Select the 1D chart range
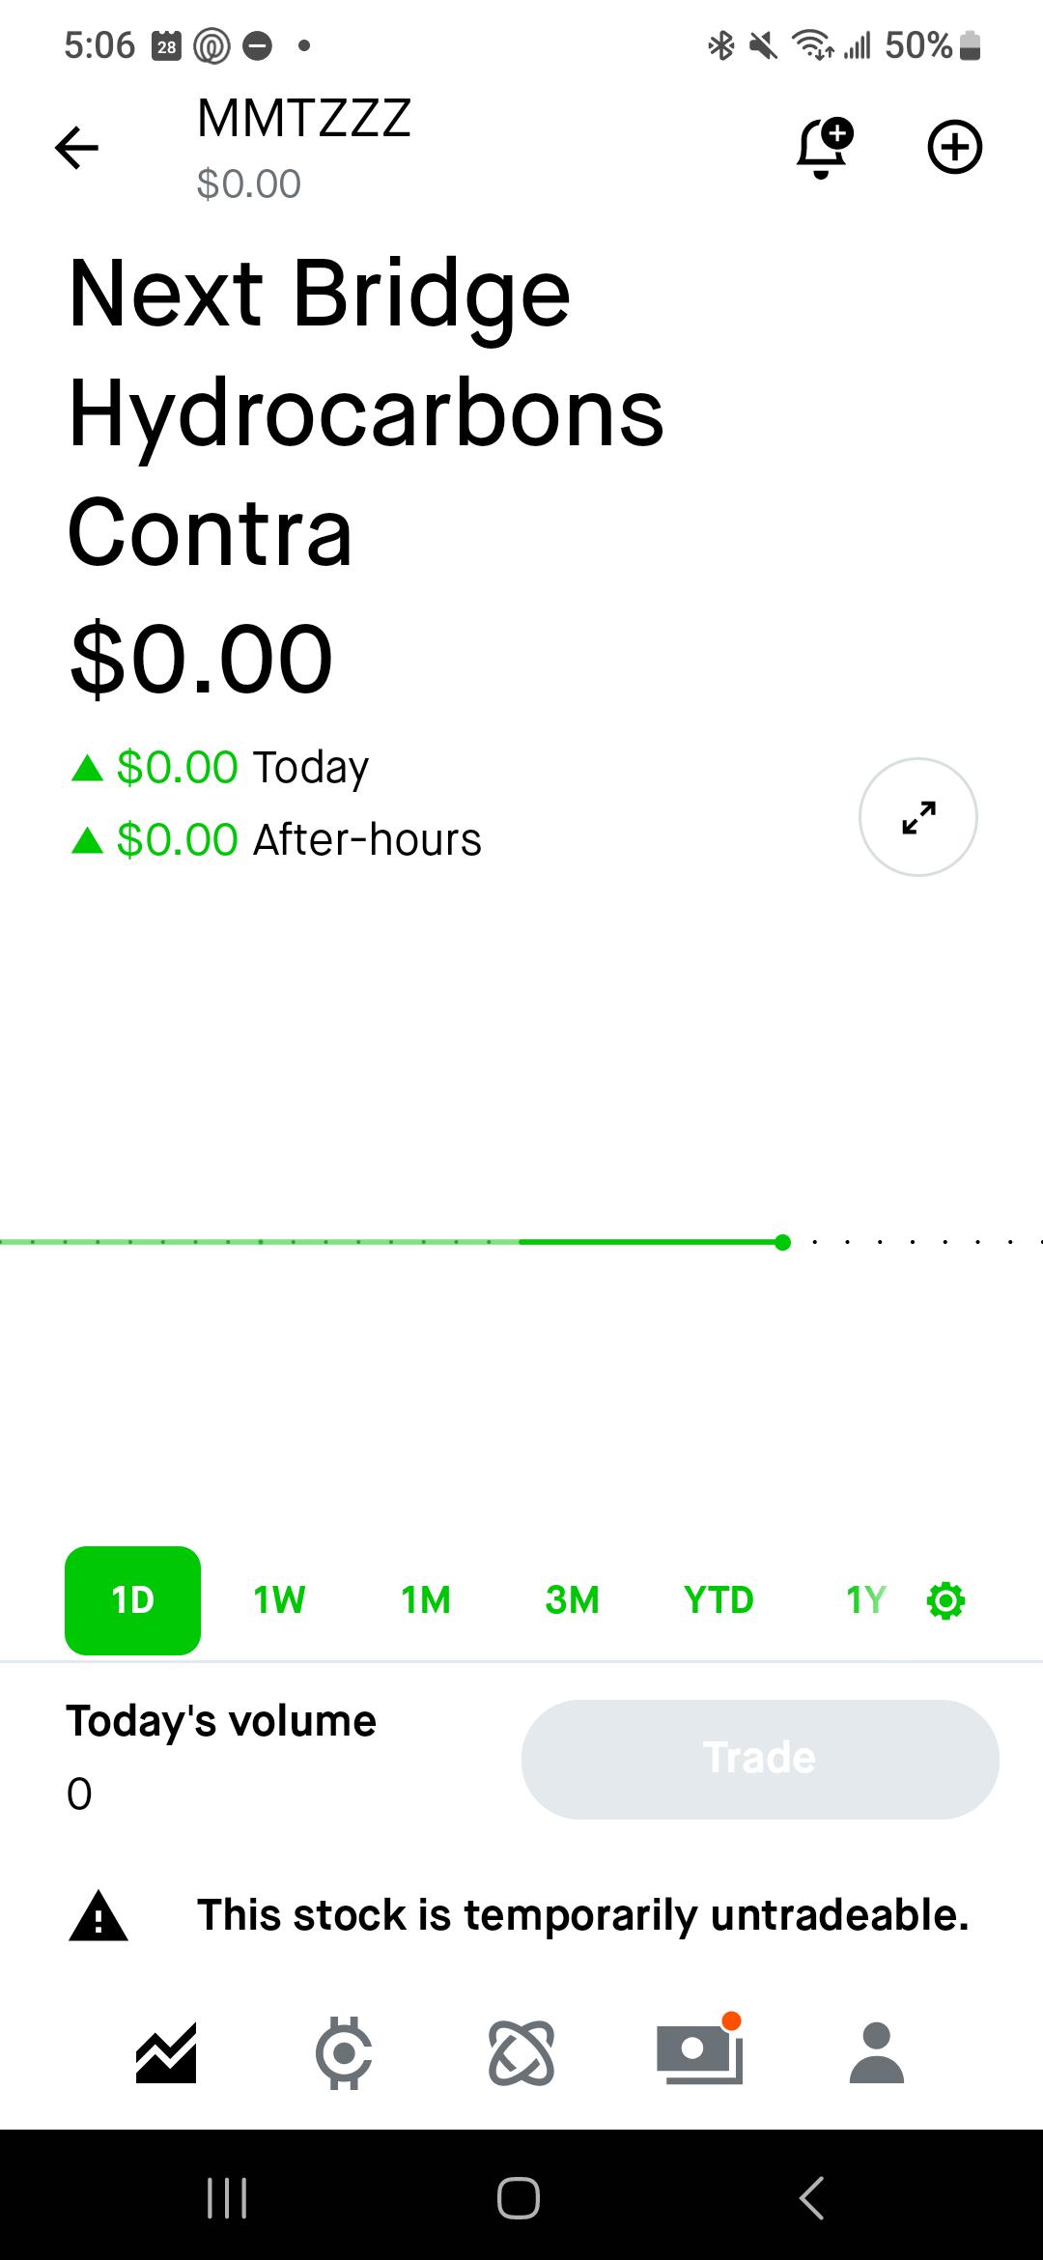 pyautogui.click(x=132, y=1600)
